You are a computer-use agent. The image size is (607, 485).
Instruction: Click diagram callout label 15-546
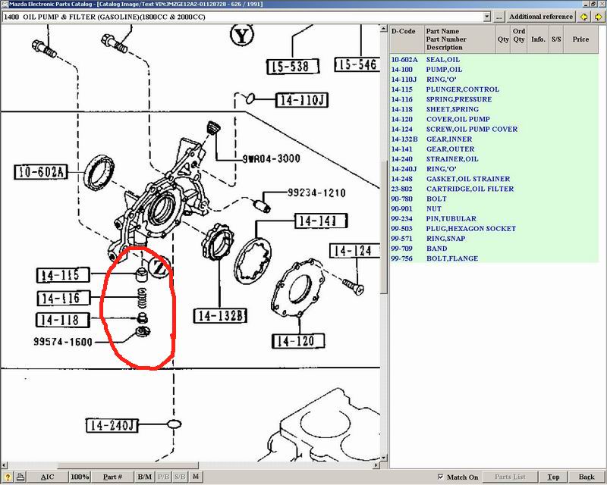(x=357, y=64)
